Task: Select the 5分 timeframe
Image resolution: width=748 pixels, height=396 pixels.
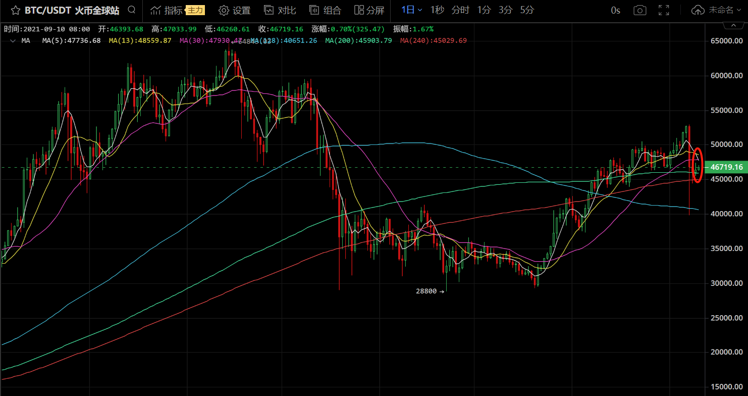Action: click(527, 10)
